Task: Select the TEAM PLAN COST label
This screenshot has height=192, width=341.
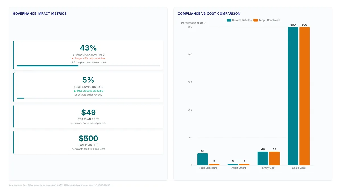Action: [88, 145]
